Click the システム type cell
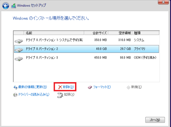Viewport: 171px width, 127px height. [139, 40]
